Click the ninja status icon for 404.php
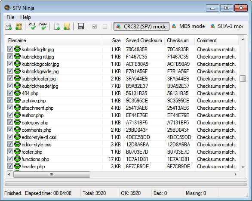Image resolution: width=252 pixels, height=201 pixels. (x=17, y=93)
